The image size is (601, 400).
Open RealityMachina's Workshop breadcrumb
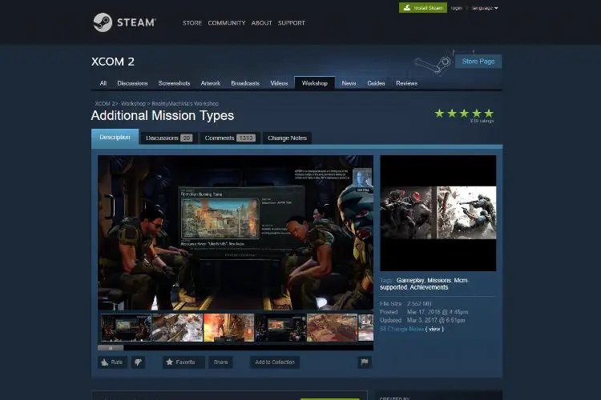click(185, 104)
